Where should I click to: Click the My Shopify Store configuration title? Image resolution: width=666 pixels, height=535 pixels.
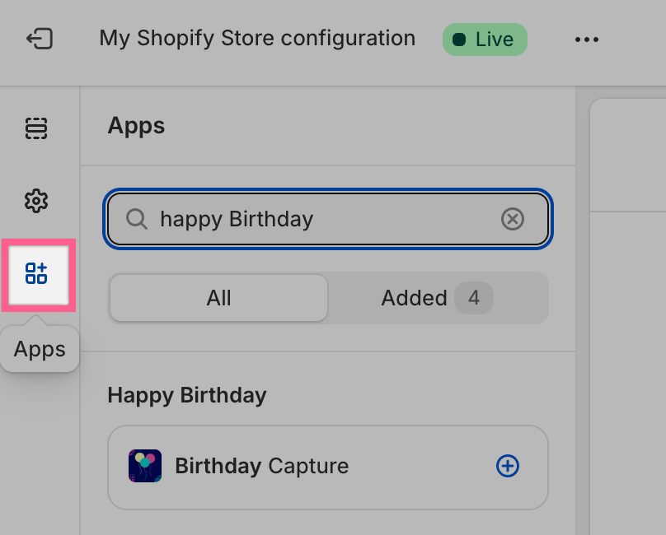257,38
